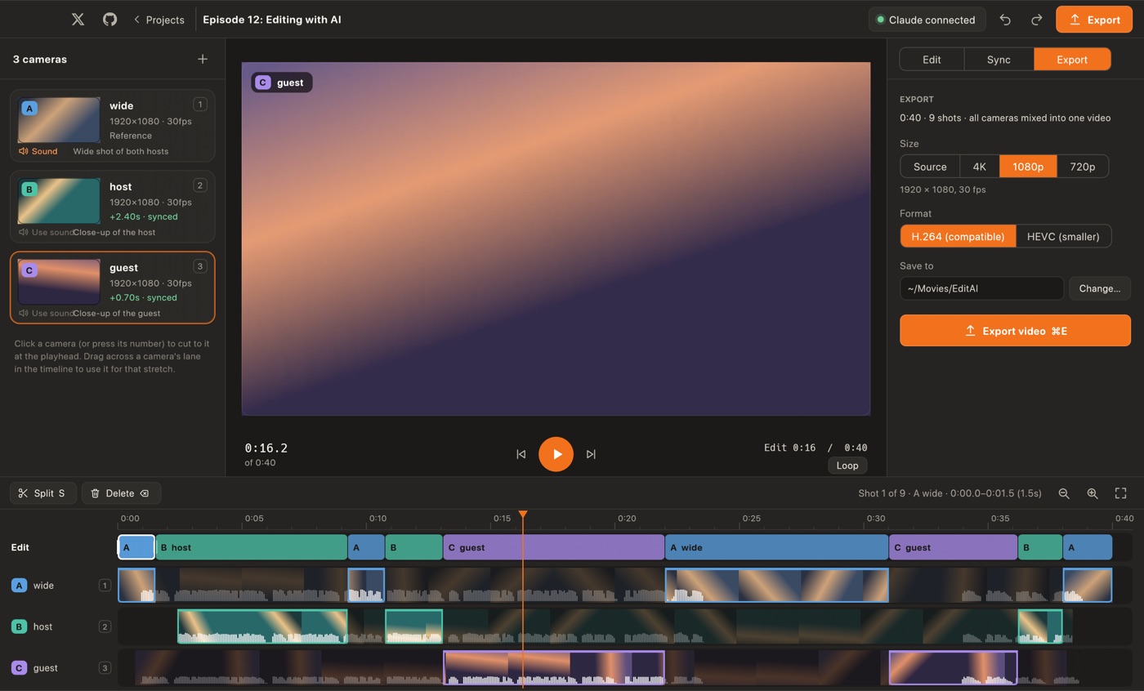Enable Use sound on host camera
Image resolution: width=1144 pixels, height=691 pixels.
pos(46,232)
